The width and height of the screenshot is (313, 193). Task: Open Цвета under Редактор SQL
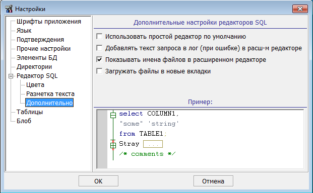pyautogui.click(x=35, y=85)
